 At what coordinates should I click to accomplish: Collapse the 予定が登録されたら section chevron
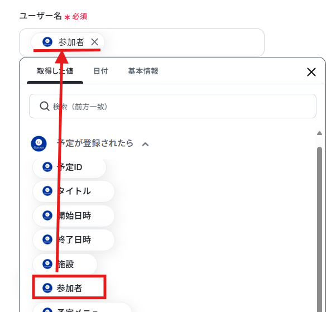point(145,144)
